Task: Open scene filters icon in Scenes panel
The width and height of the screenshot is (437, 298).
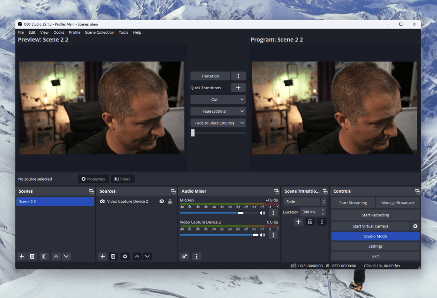Action: [44, 256]
